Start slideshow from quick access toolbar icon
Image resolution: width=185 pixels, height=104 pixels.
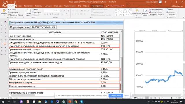(x=15, y=2)
